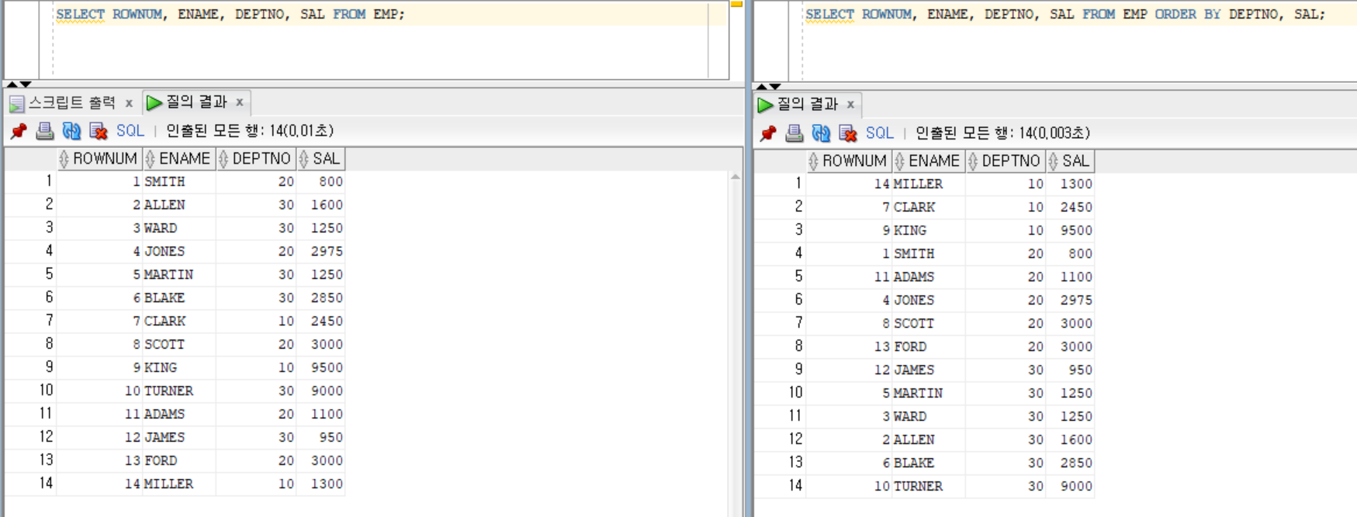Image resolution: width=1357 pixels, height=517 pixels.
Task: Collapse left editor using up arrow splitter
Action: click(x=12, y=84)
